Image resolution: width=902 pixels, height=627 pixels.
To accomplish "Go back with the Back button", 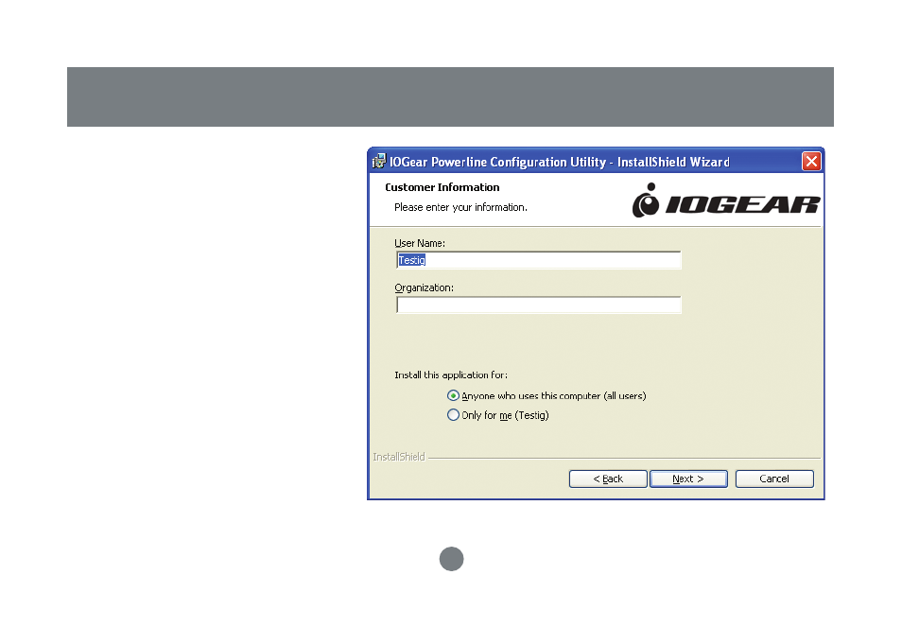I will point(608,479).
